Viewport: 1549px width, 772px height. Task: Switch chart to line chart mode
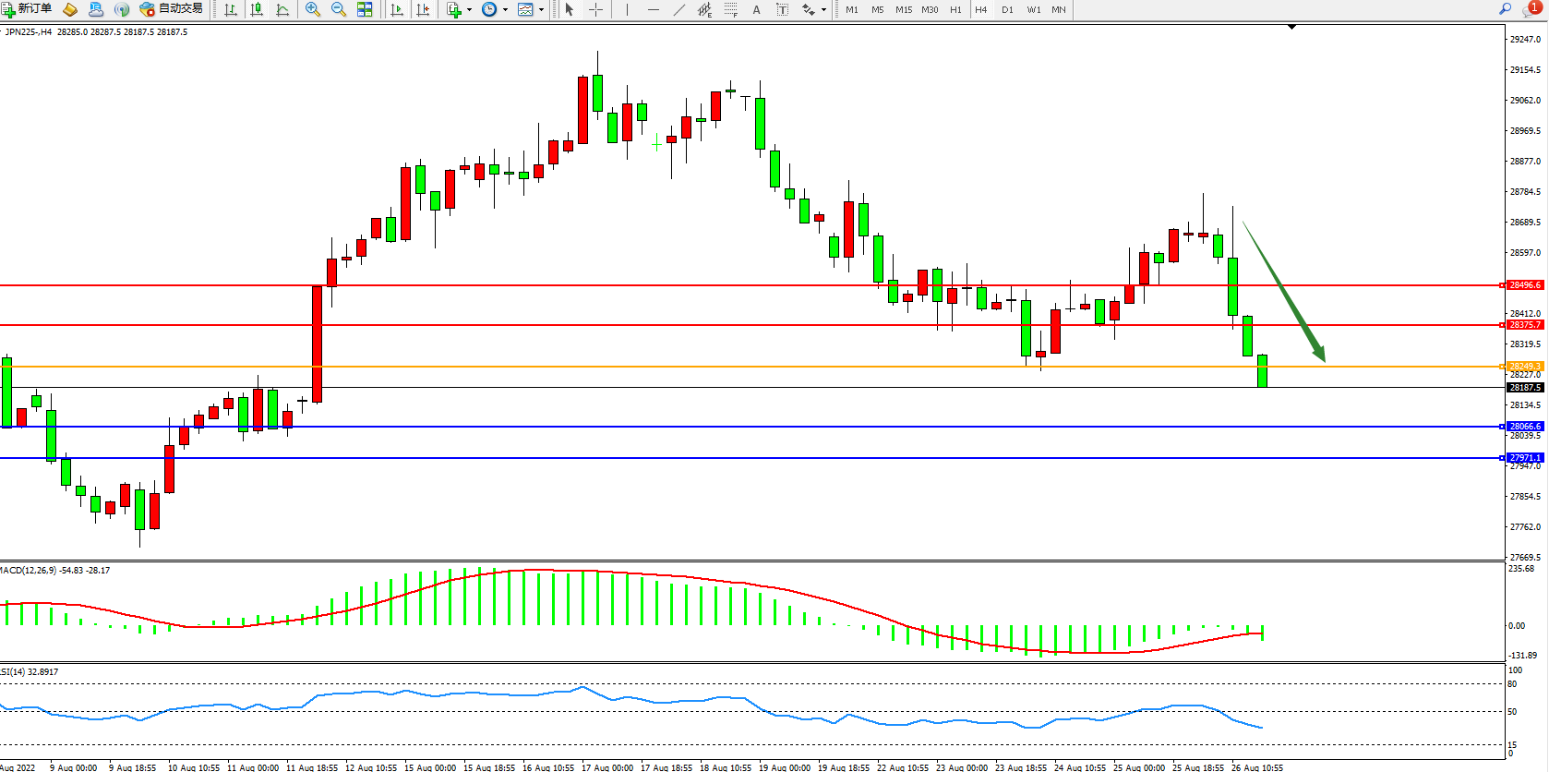tap(282, 9)
